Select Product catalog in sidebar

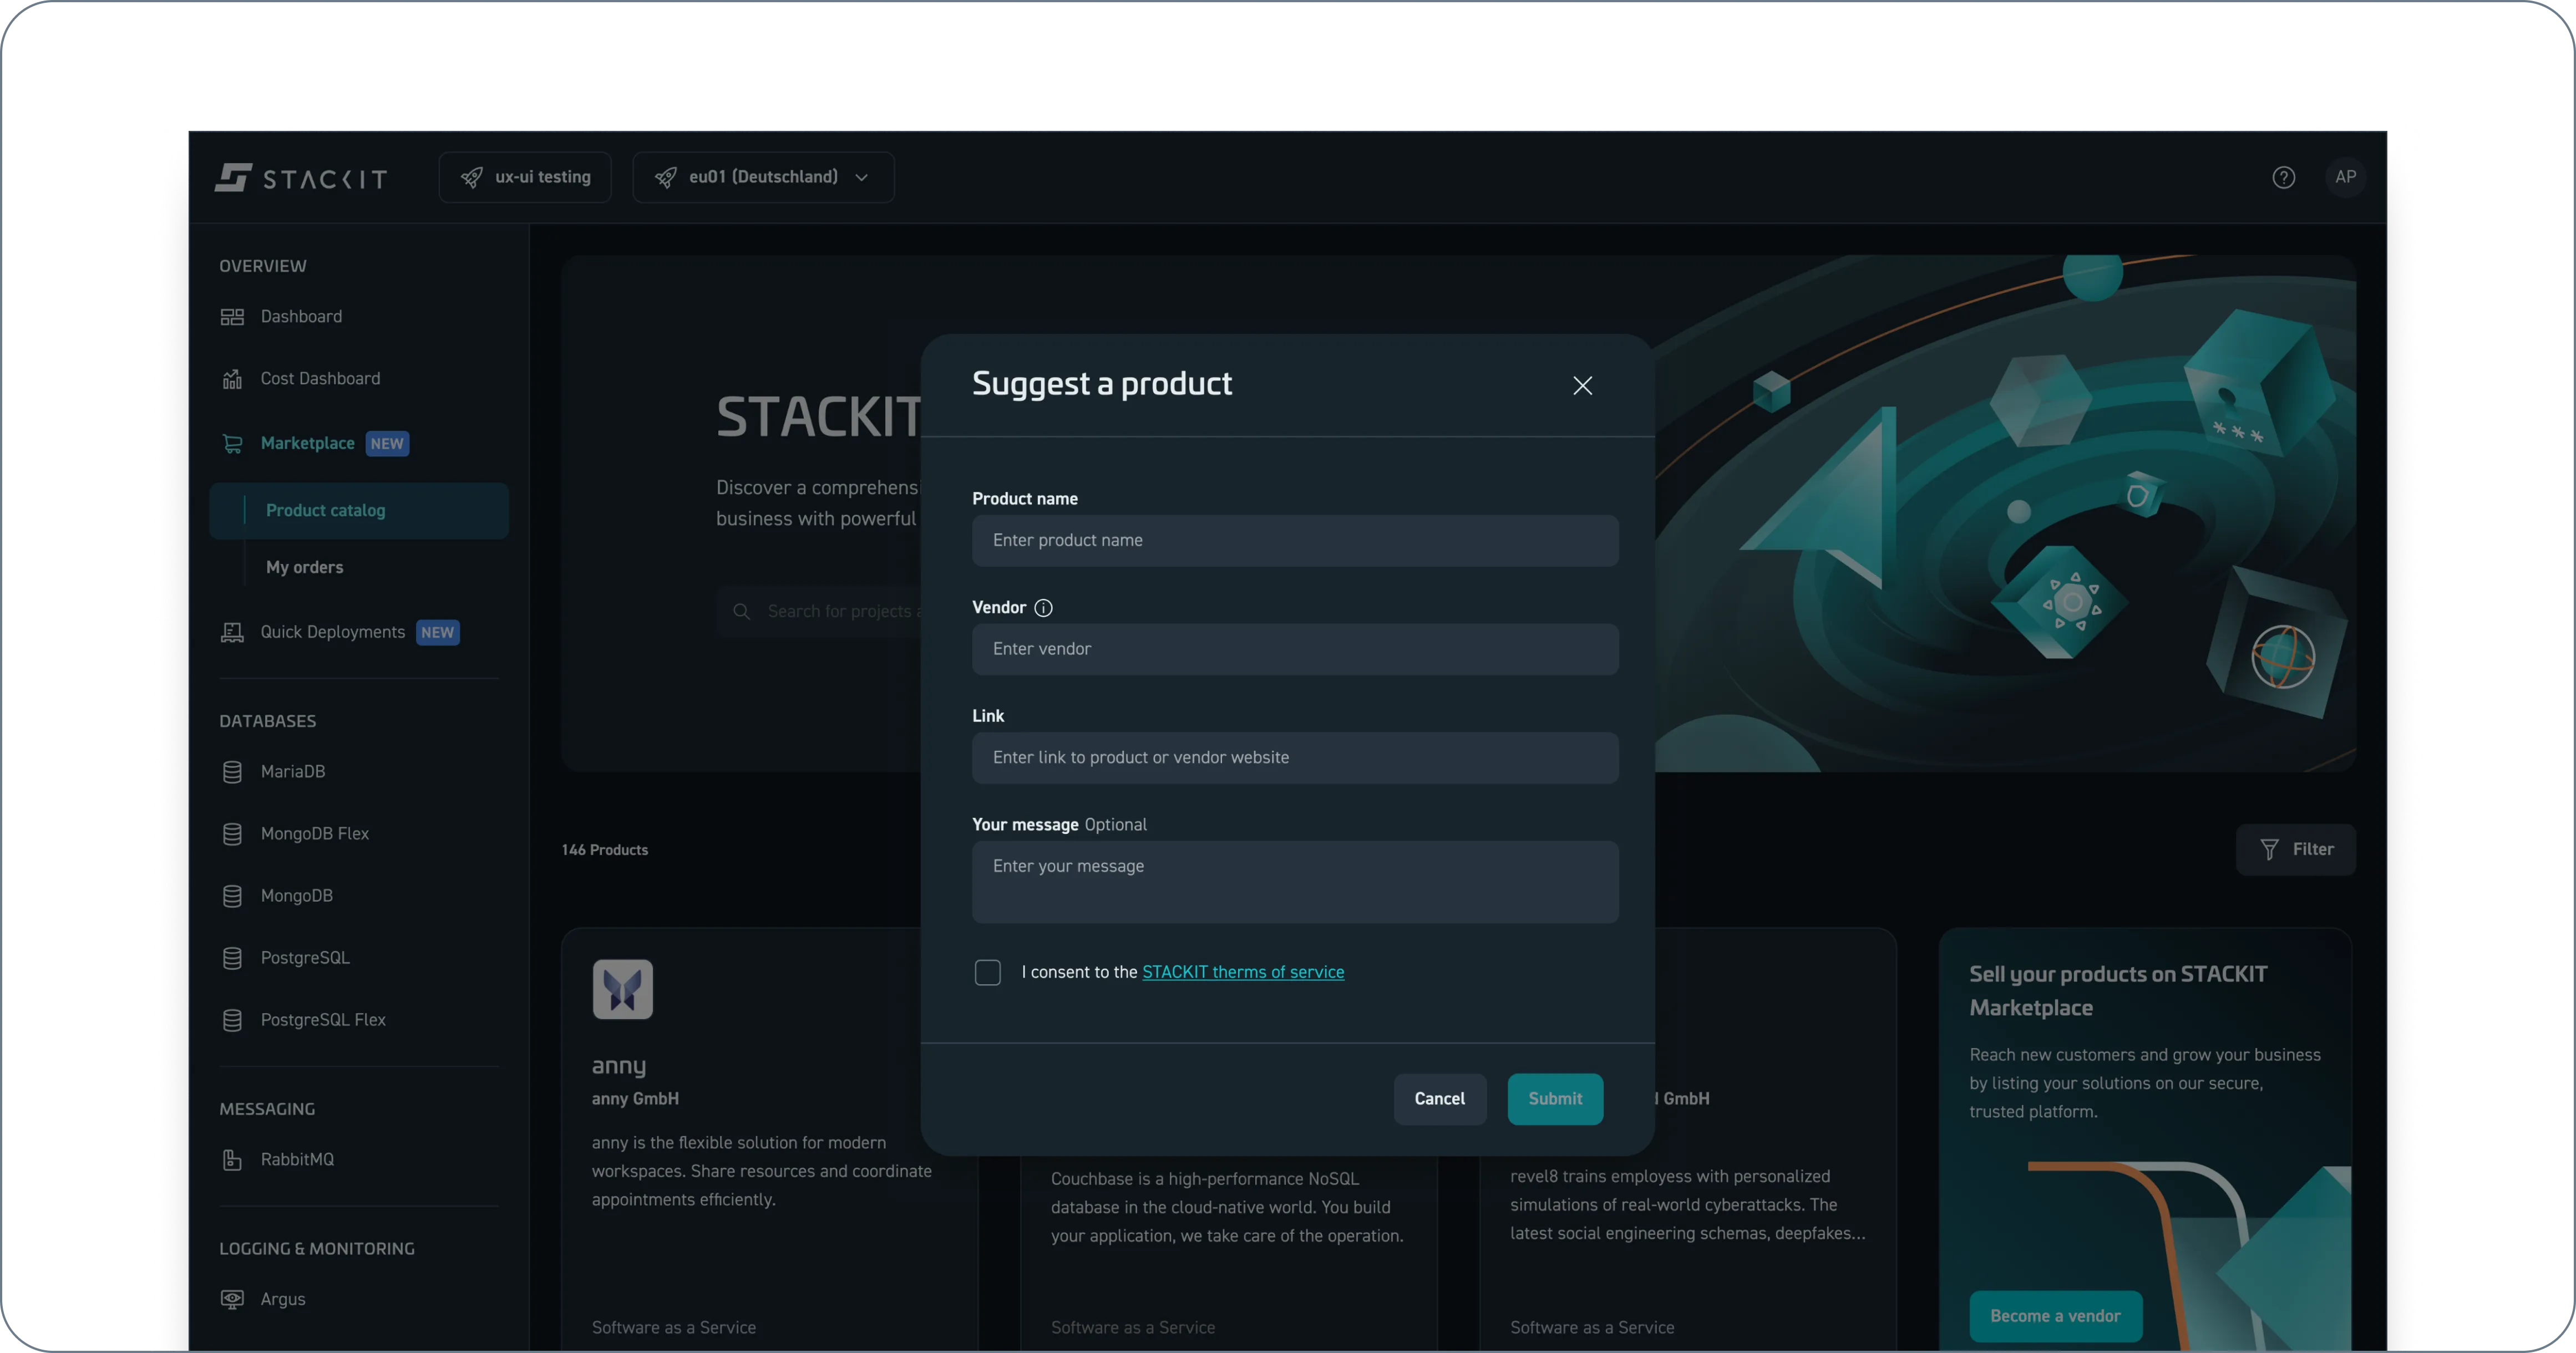(325, 511)
